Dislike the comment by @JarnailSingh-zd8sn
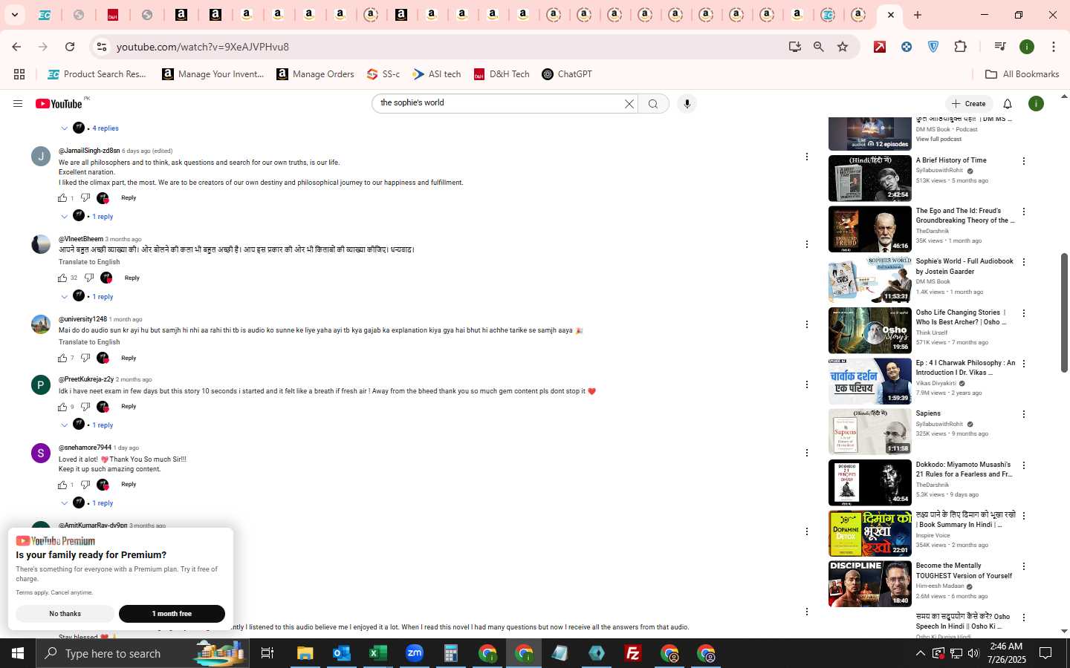Viewport: 1070px width, 668px height. (85, 197)
